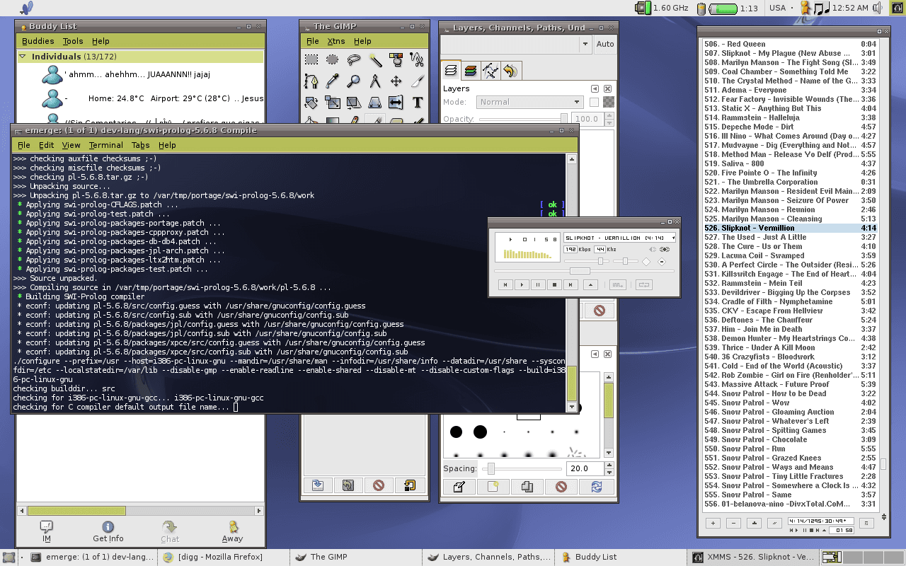Select the Paths tool in GIMP toolbox
The height and width of the screenshot is (566, 906).
[311, 81]
